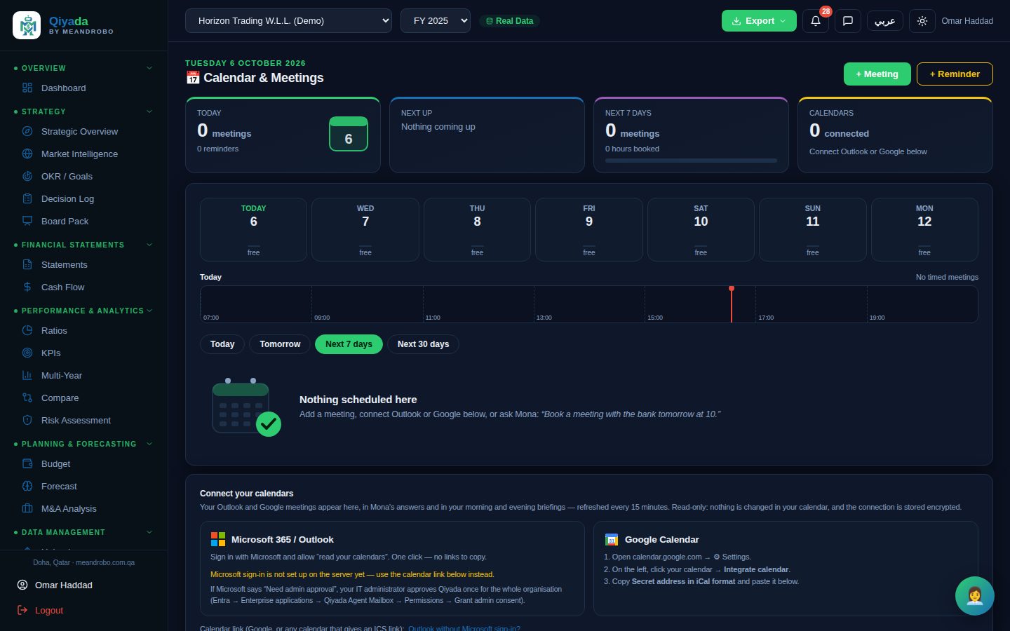The width and height of the screenshot is (1010, 631).
Task: Select the Tomorrow filter tab
Action: pyautogui.click(x=280, y=344)
